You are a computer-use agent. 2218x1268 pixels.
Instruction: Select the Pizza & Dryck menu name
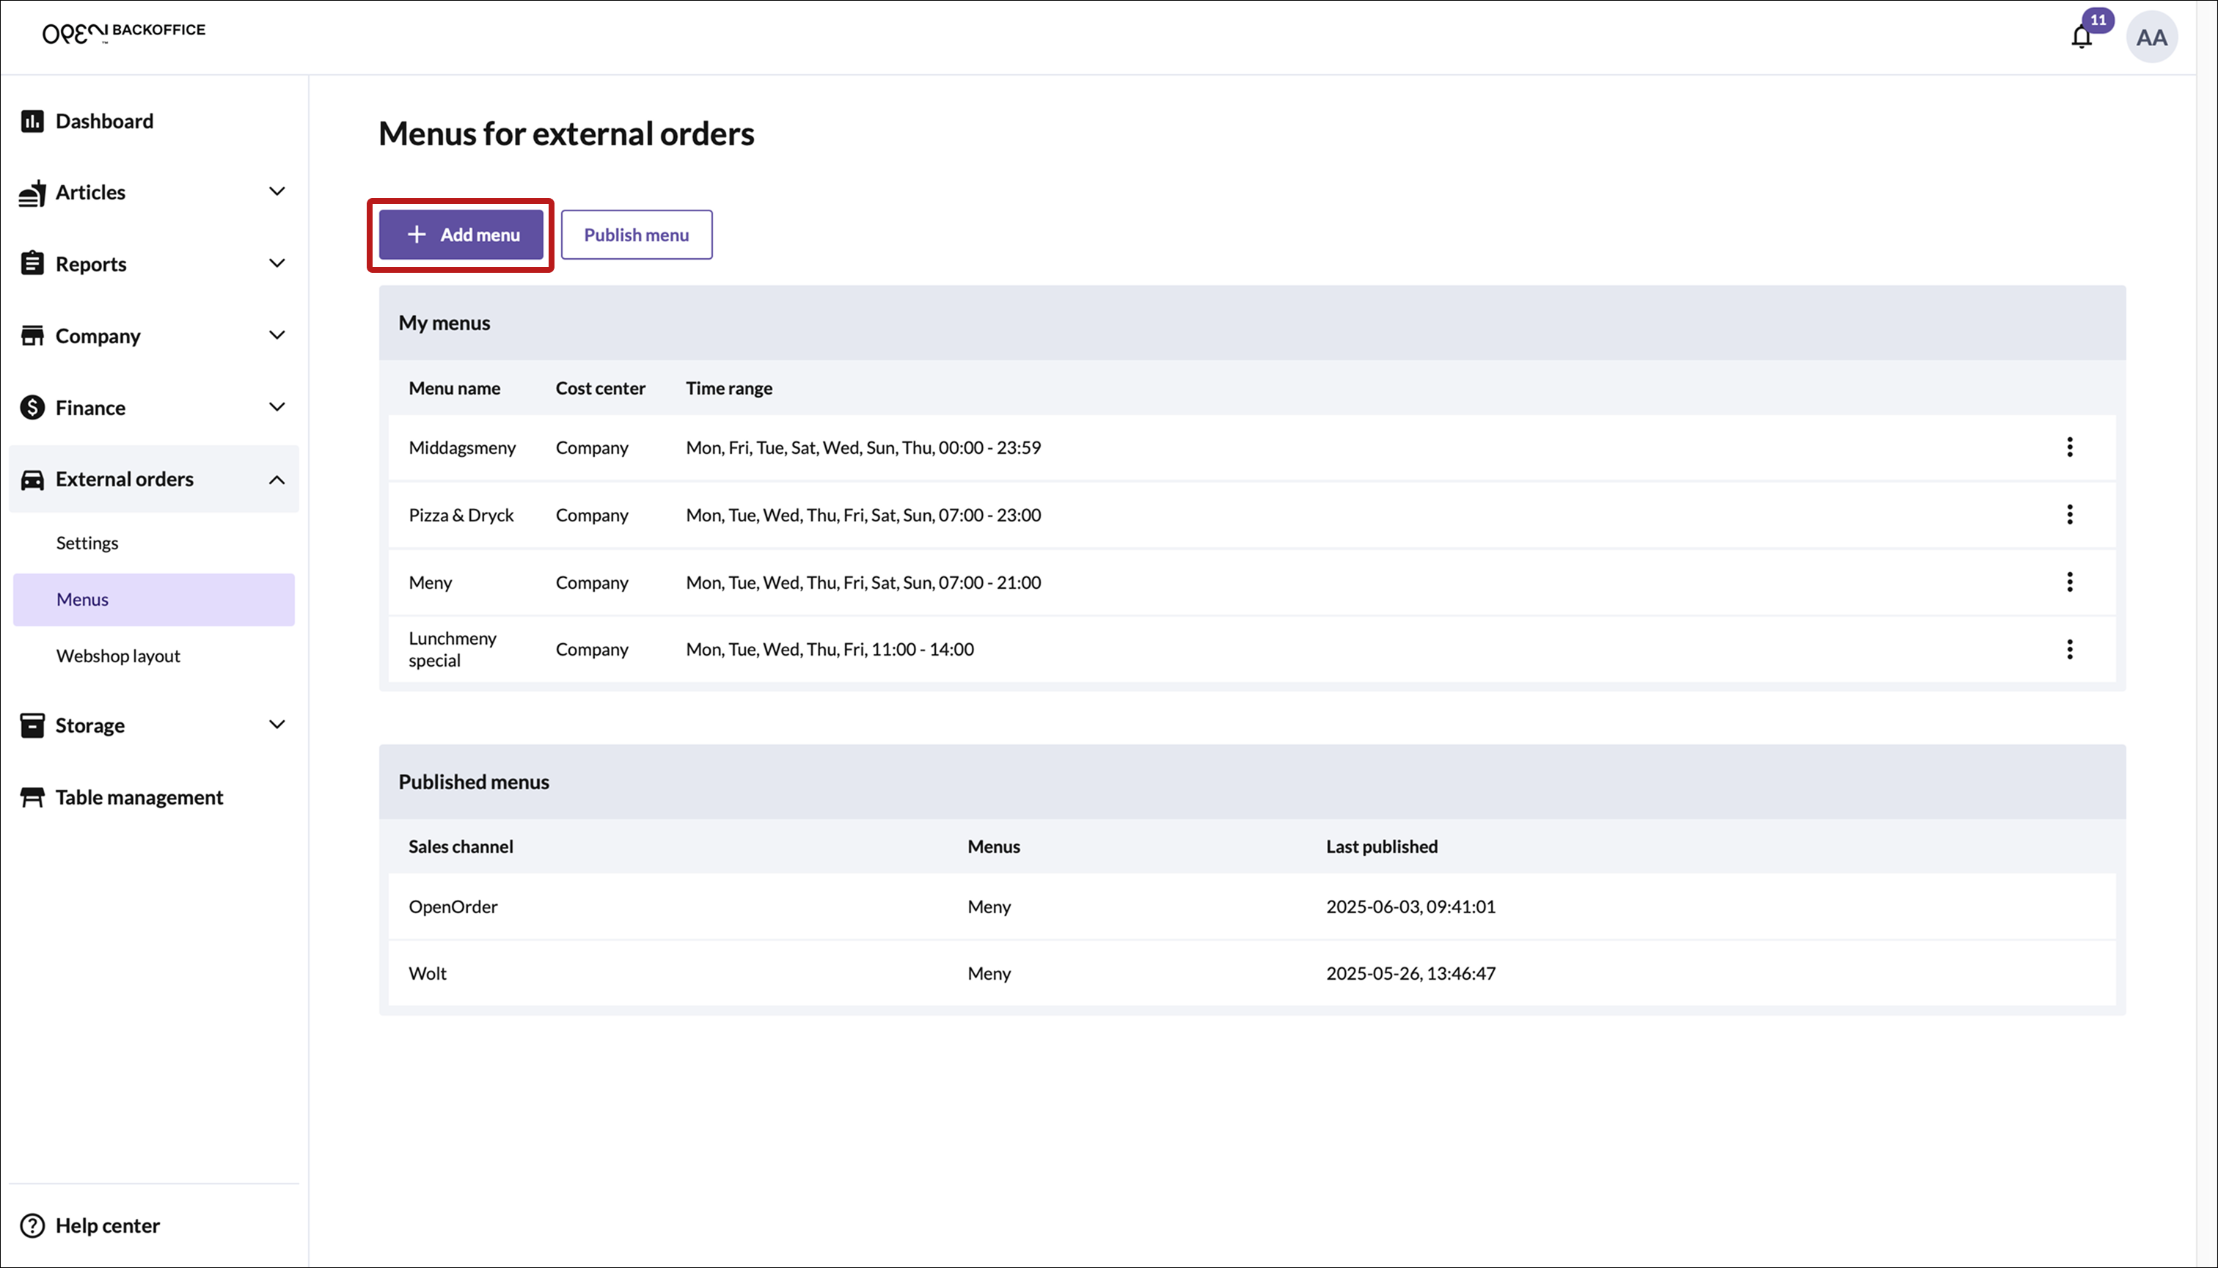(x=461, y=515)
